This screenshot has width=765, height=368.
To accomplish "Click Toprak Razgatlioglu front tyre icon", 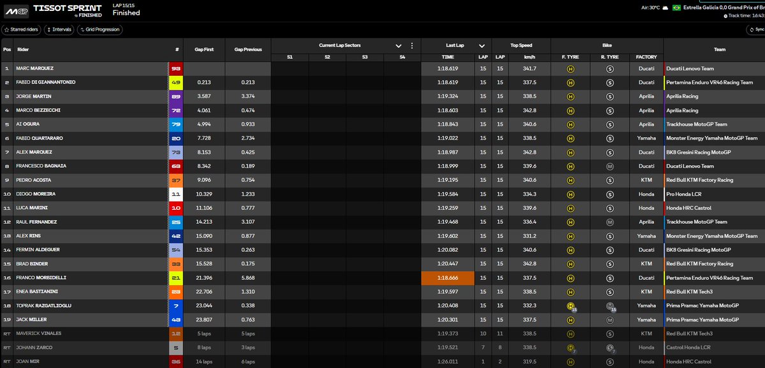I will tap(571, 307).
